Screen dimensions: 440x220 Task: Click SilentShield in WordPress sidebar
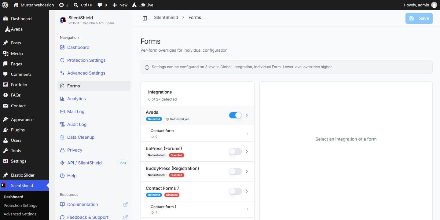click(x=24, y=185)
